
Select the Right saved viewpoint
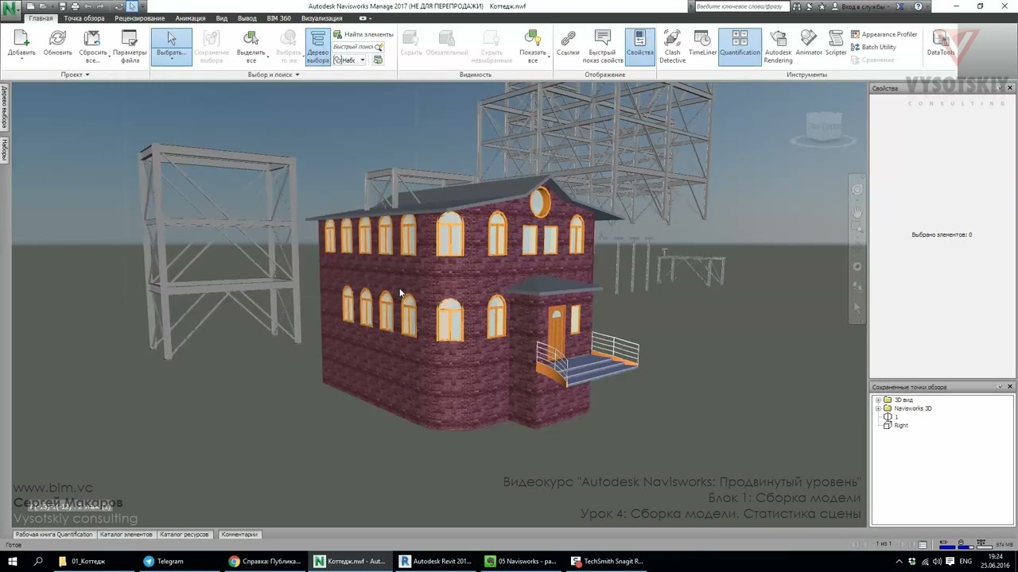[x=900, y=426]
